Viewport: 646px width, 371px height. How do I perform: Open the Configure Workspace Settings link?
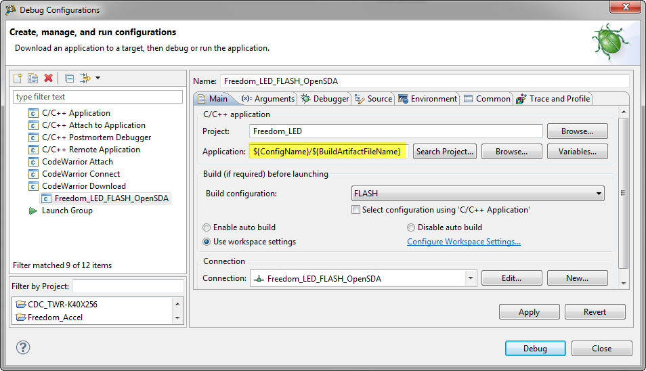pyautogui.click(x=463, y=242)
